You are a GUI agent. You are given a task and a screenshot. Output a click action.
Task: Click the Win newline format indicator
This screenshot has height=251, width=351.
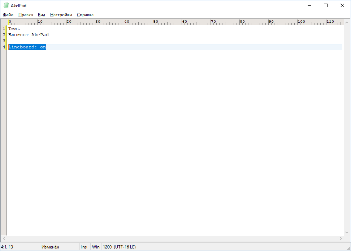pyautogui.click(x=96, y=247)
